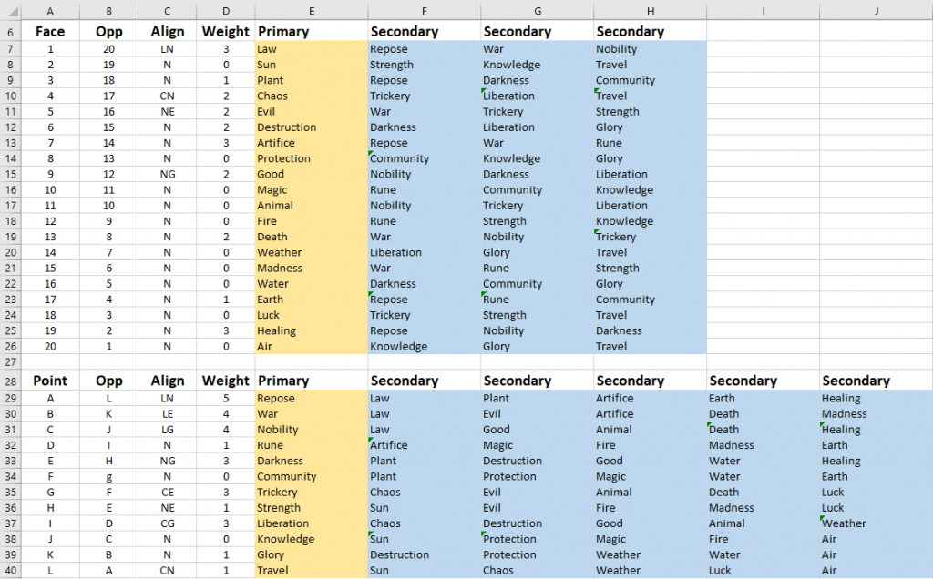This screenshot has height=579, width=933.
Task: Click the Artifice cell in row 32
Action: coord(425,445)
